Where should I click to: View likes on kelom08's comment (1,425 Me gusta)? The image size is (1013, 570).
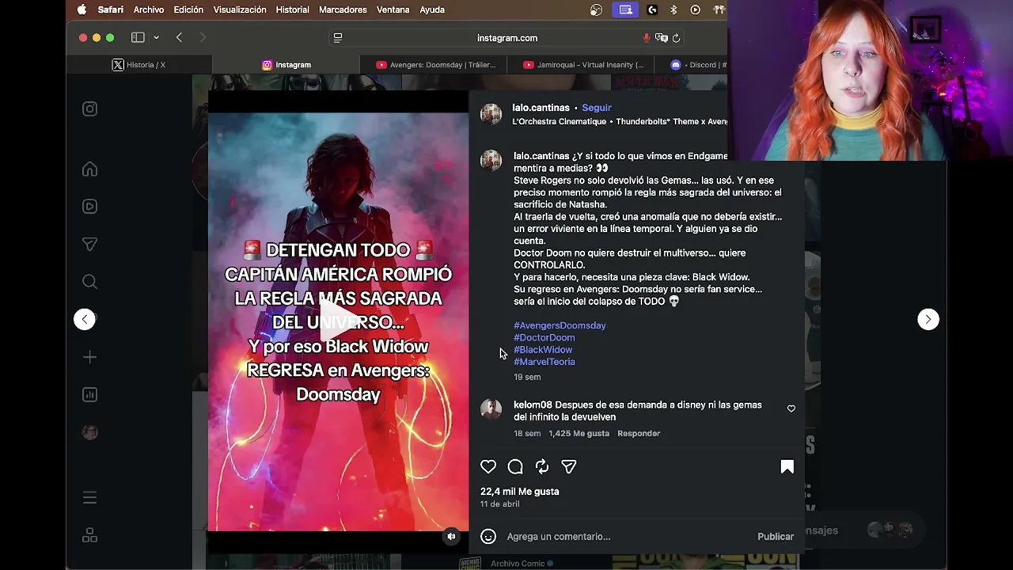coord(579,433)
